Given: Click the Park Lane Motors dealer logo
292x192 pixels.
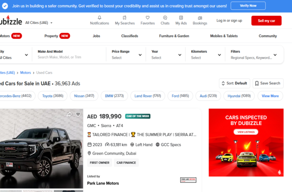Looking at the screenshot, I should (188, 180).
